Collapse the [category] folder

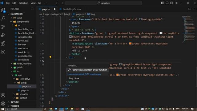pos(14,79)
